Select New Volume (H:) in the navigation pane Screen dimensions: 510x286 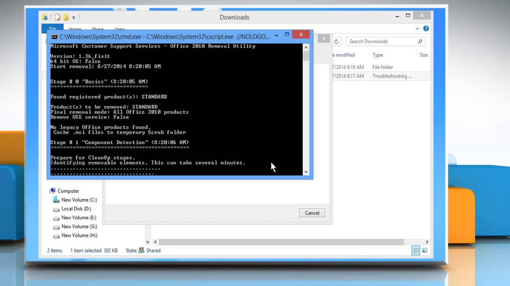pos(79,235)
